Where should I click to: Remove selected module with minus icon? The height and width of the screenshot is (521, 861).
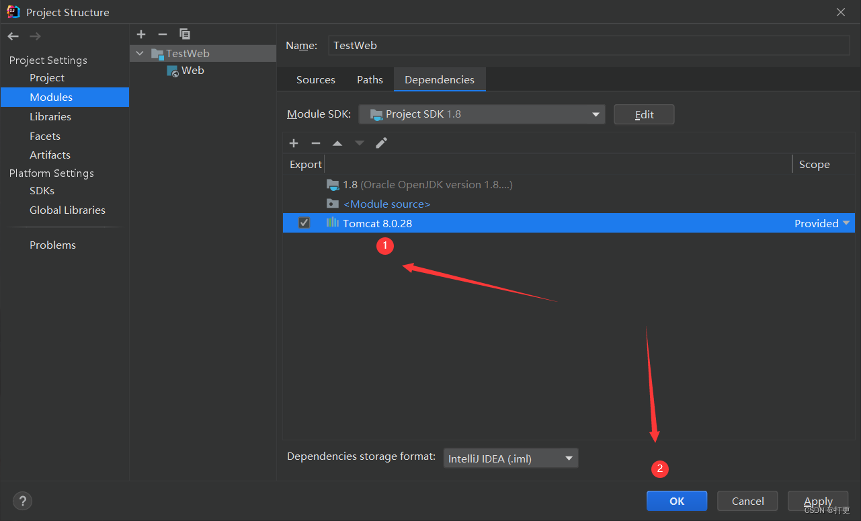162,34
